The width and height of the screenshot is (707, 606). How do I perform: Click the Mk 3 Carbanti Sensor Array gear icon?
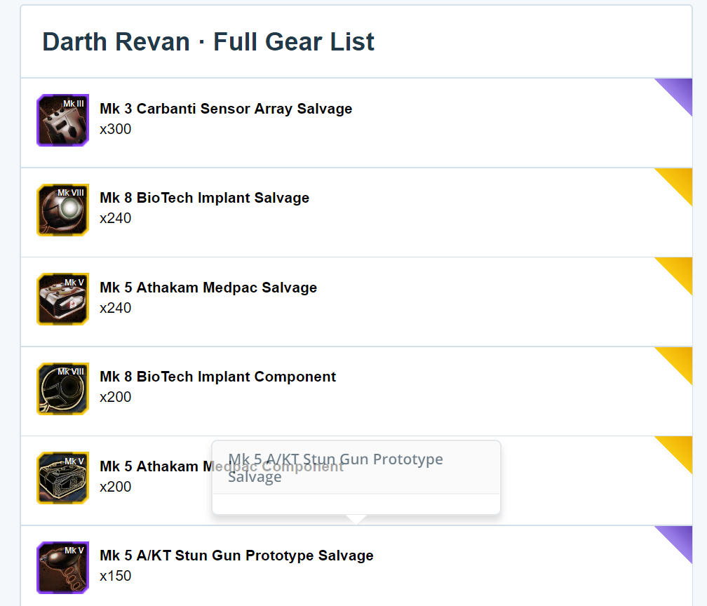62,120
